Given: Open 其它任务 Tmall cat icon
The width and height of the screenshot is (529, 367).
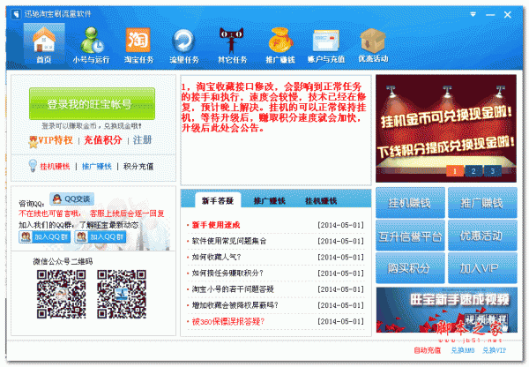Looking at the screenshot, I should pyautogui.click(x=232, y=46).
